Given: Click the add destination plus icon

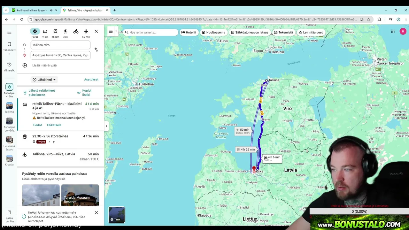Looking at the screenshot, I should pyautogui.click(x=25, y=65).
